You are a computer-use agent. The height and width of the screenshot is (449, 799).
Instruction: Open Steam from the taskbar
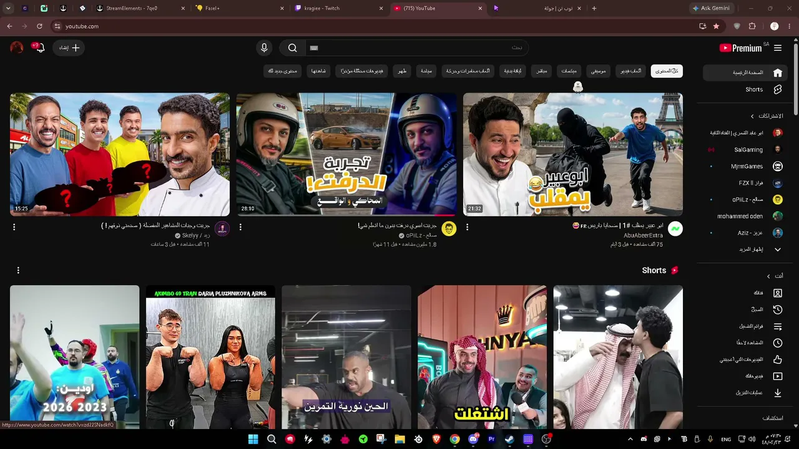[x=509, y=439]
